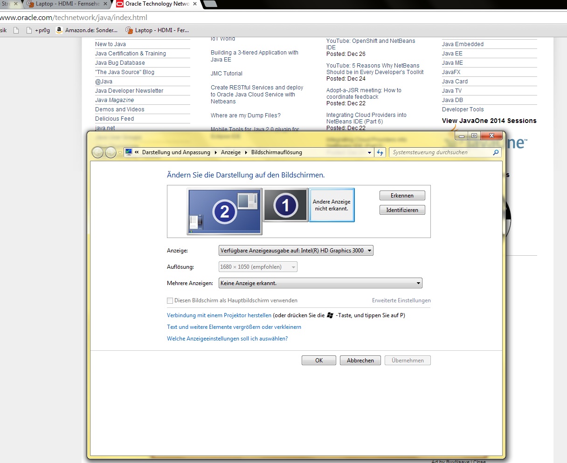Open 'Where are my Dump Files?' link

tap(246, 116)
